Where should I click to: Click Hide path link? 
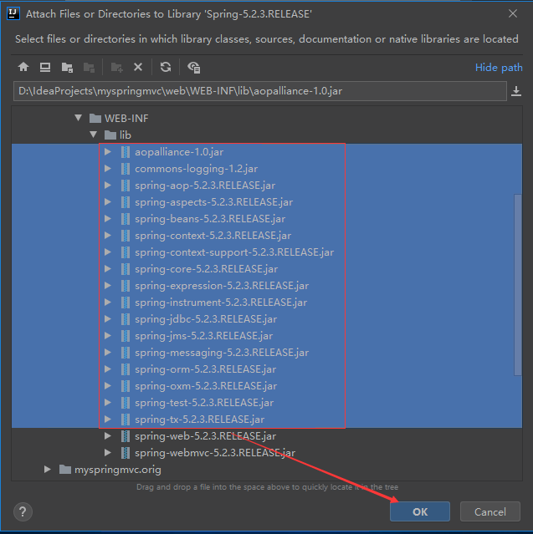[x=499, y=68]
